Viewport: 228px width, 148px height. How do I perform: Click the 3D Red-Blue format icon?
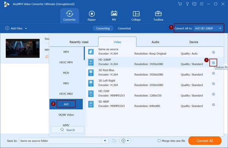pyautogui.click(x=91, y=72)
